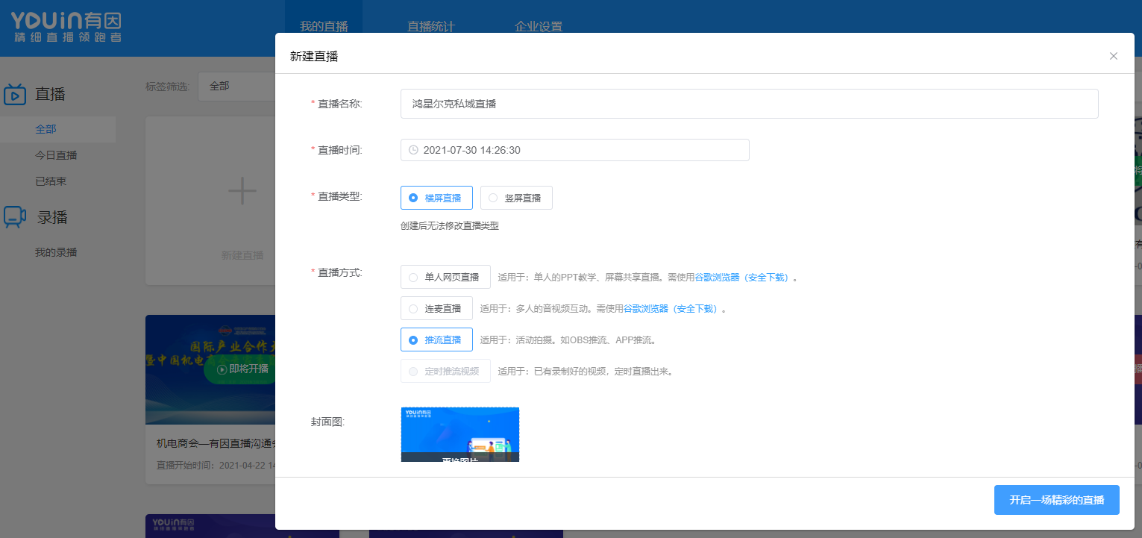Select 已结束 in left sidebar
Screen dimensions: 1142x538
[x=51, y=181]
